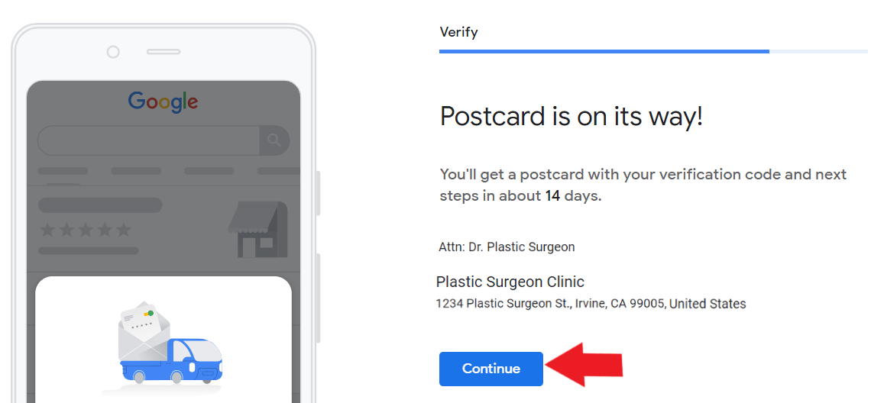Click the phone's front camera circle
871x403 pixels.
click(x=113, y=52)
